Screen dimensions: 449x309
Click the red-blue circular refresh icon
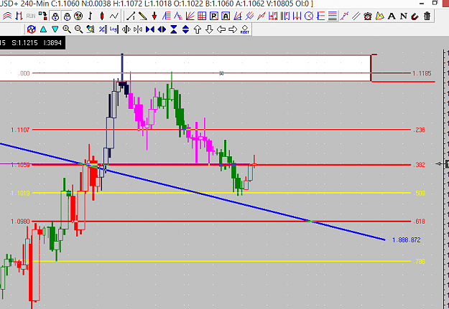[31, 29]
